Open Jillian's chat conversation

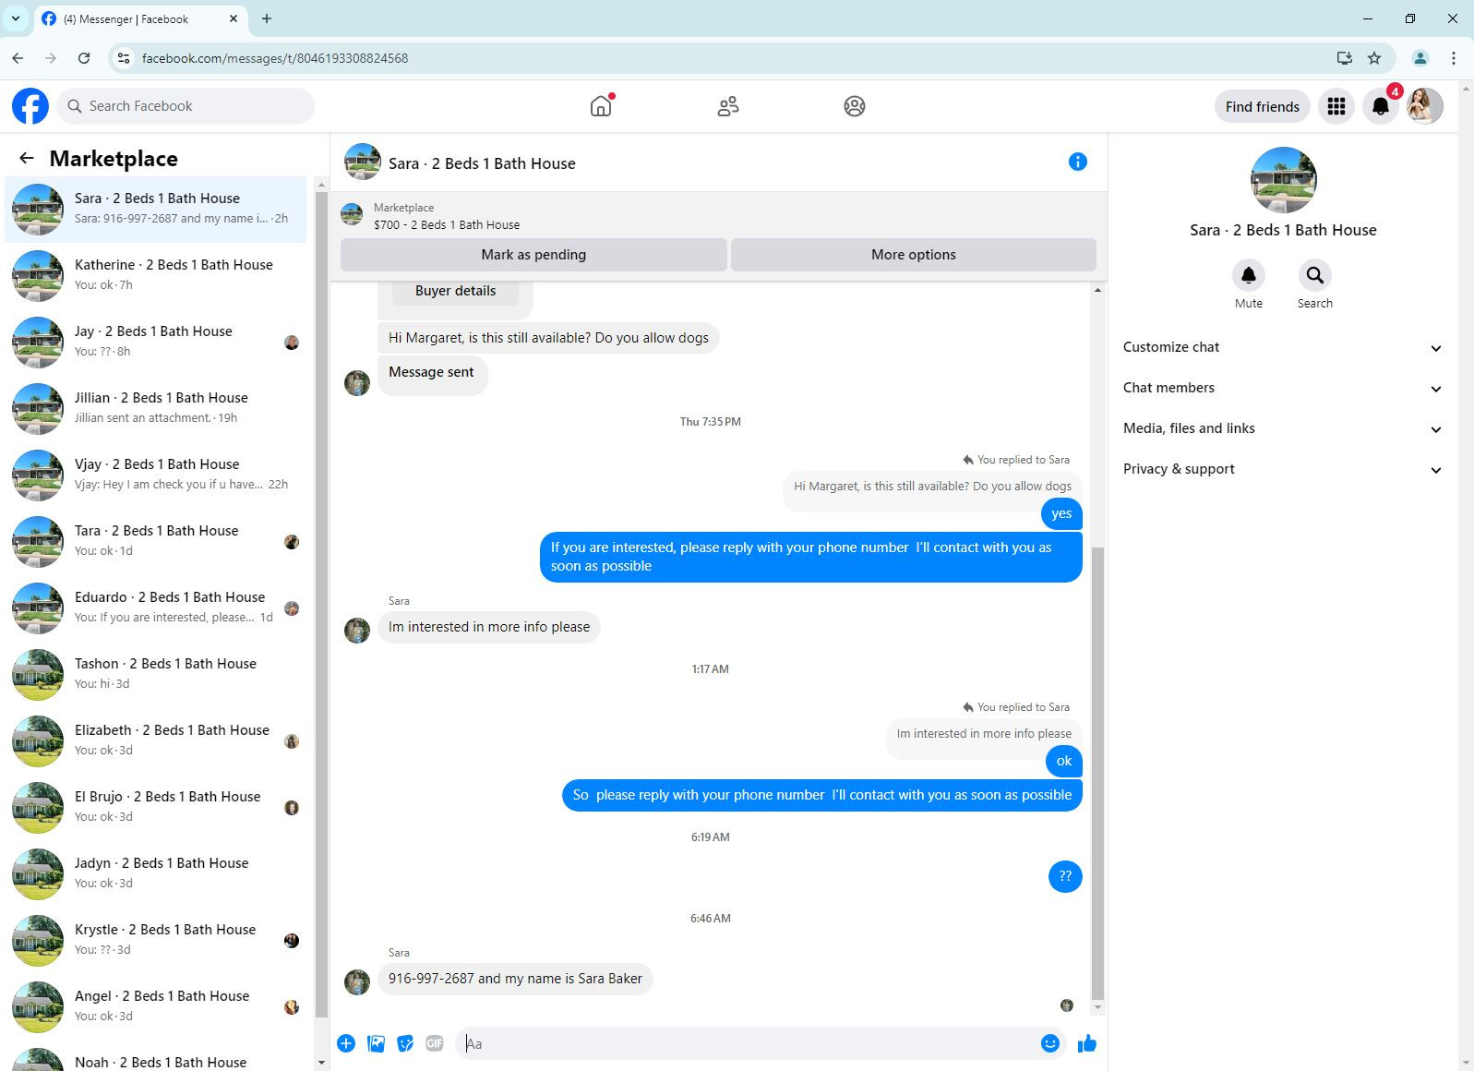155,408
